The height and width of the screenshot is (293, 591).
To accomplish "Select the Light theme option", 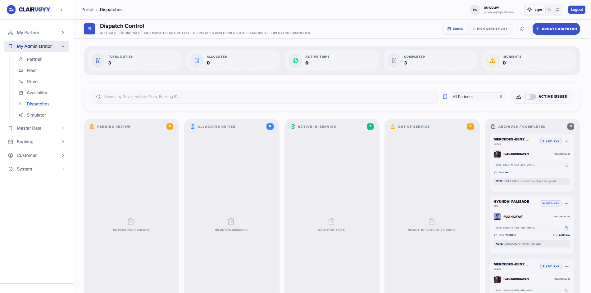I will tap(535, 10).
